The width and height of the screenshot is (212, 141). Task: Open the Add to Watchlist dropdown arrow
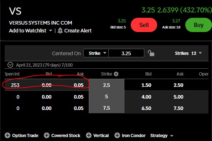click(x=51, y=31)
